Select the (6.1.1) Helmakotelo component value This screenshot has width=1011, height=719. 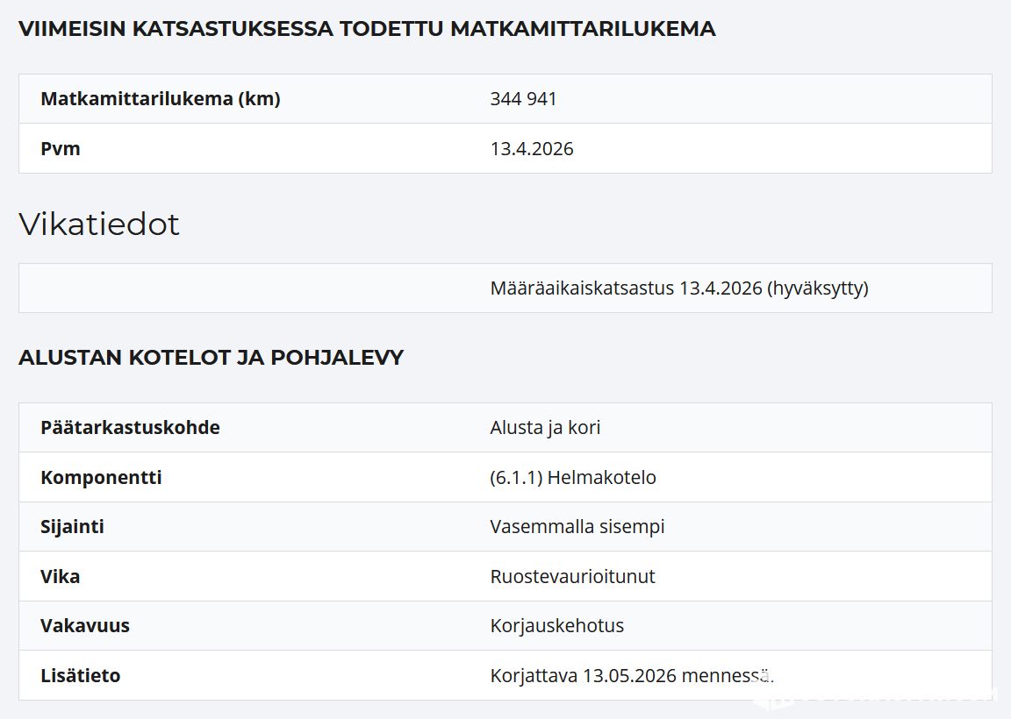point(572,478)
